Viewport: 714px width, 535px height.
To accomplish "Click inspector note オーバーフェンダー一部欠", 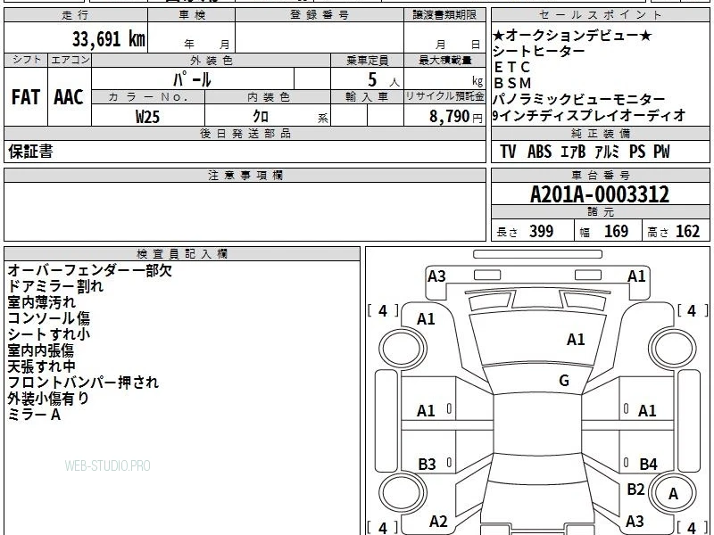I will coord(90,270).
